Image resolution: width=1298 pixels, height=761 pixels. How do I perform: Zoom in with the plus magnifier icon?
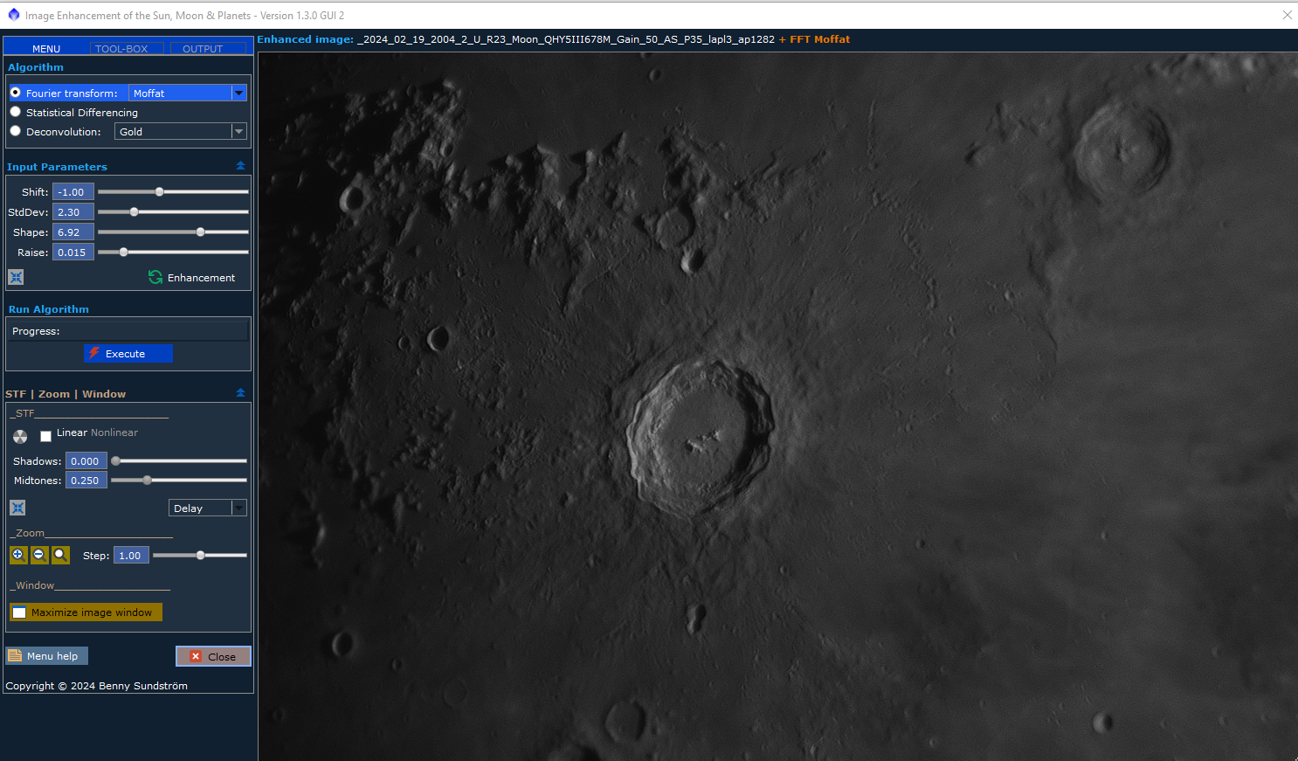coord(18,555)
